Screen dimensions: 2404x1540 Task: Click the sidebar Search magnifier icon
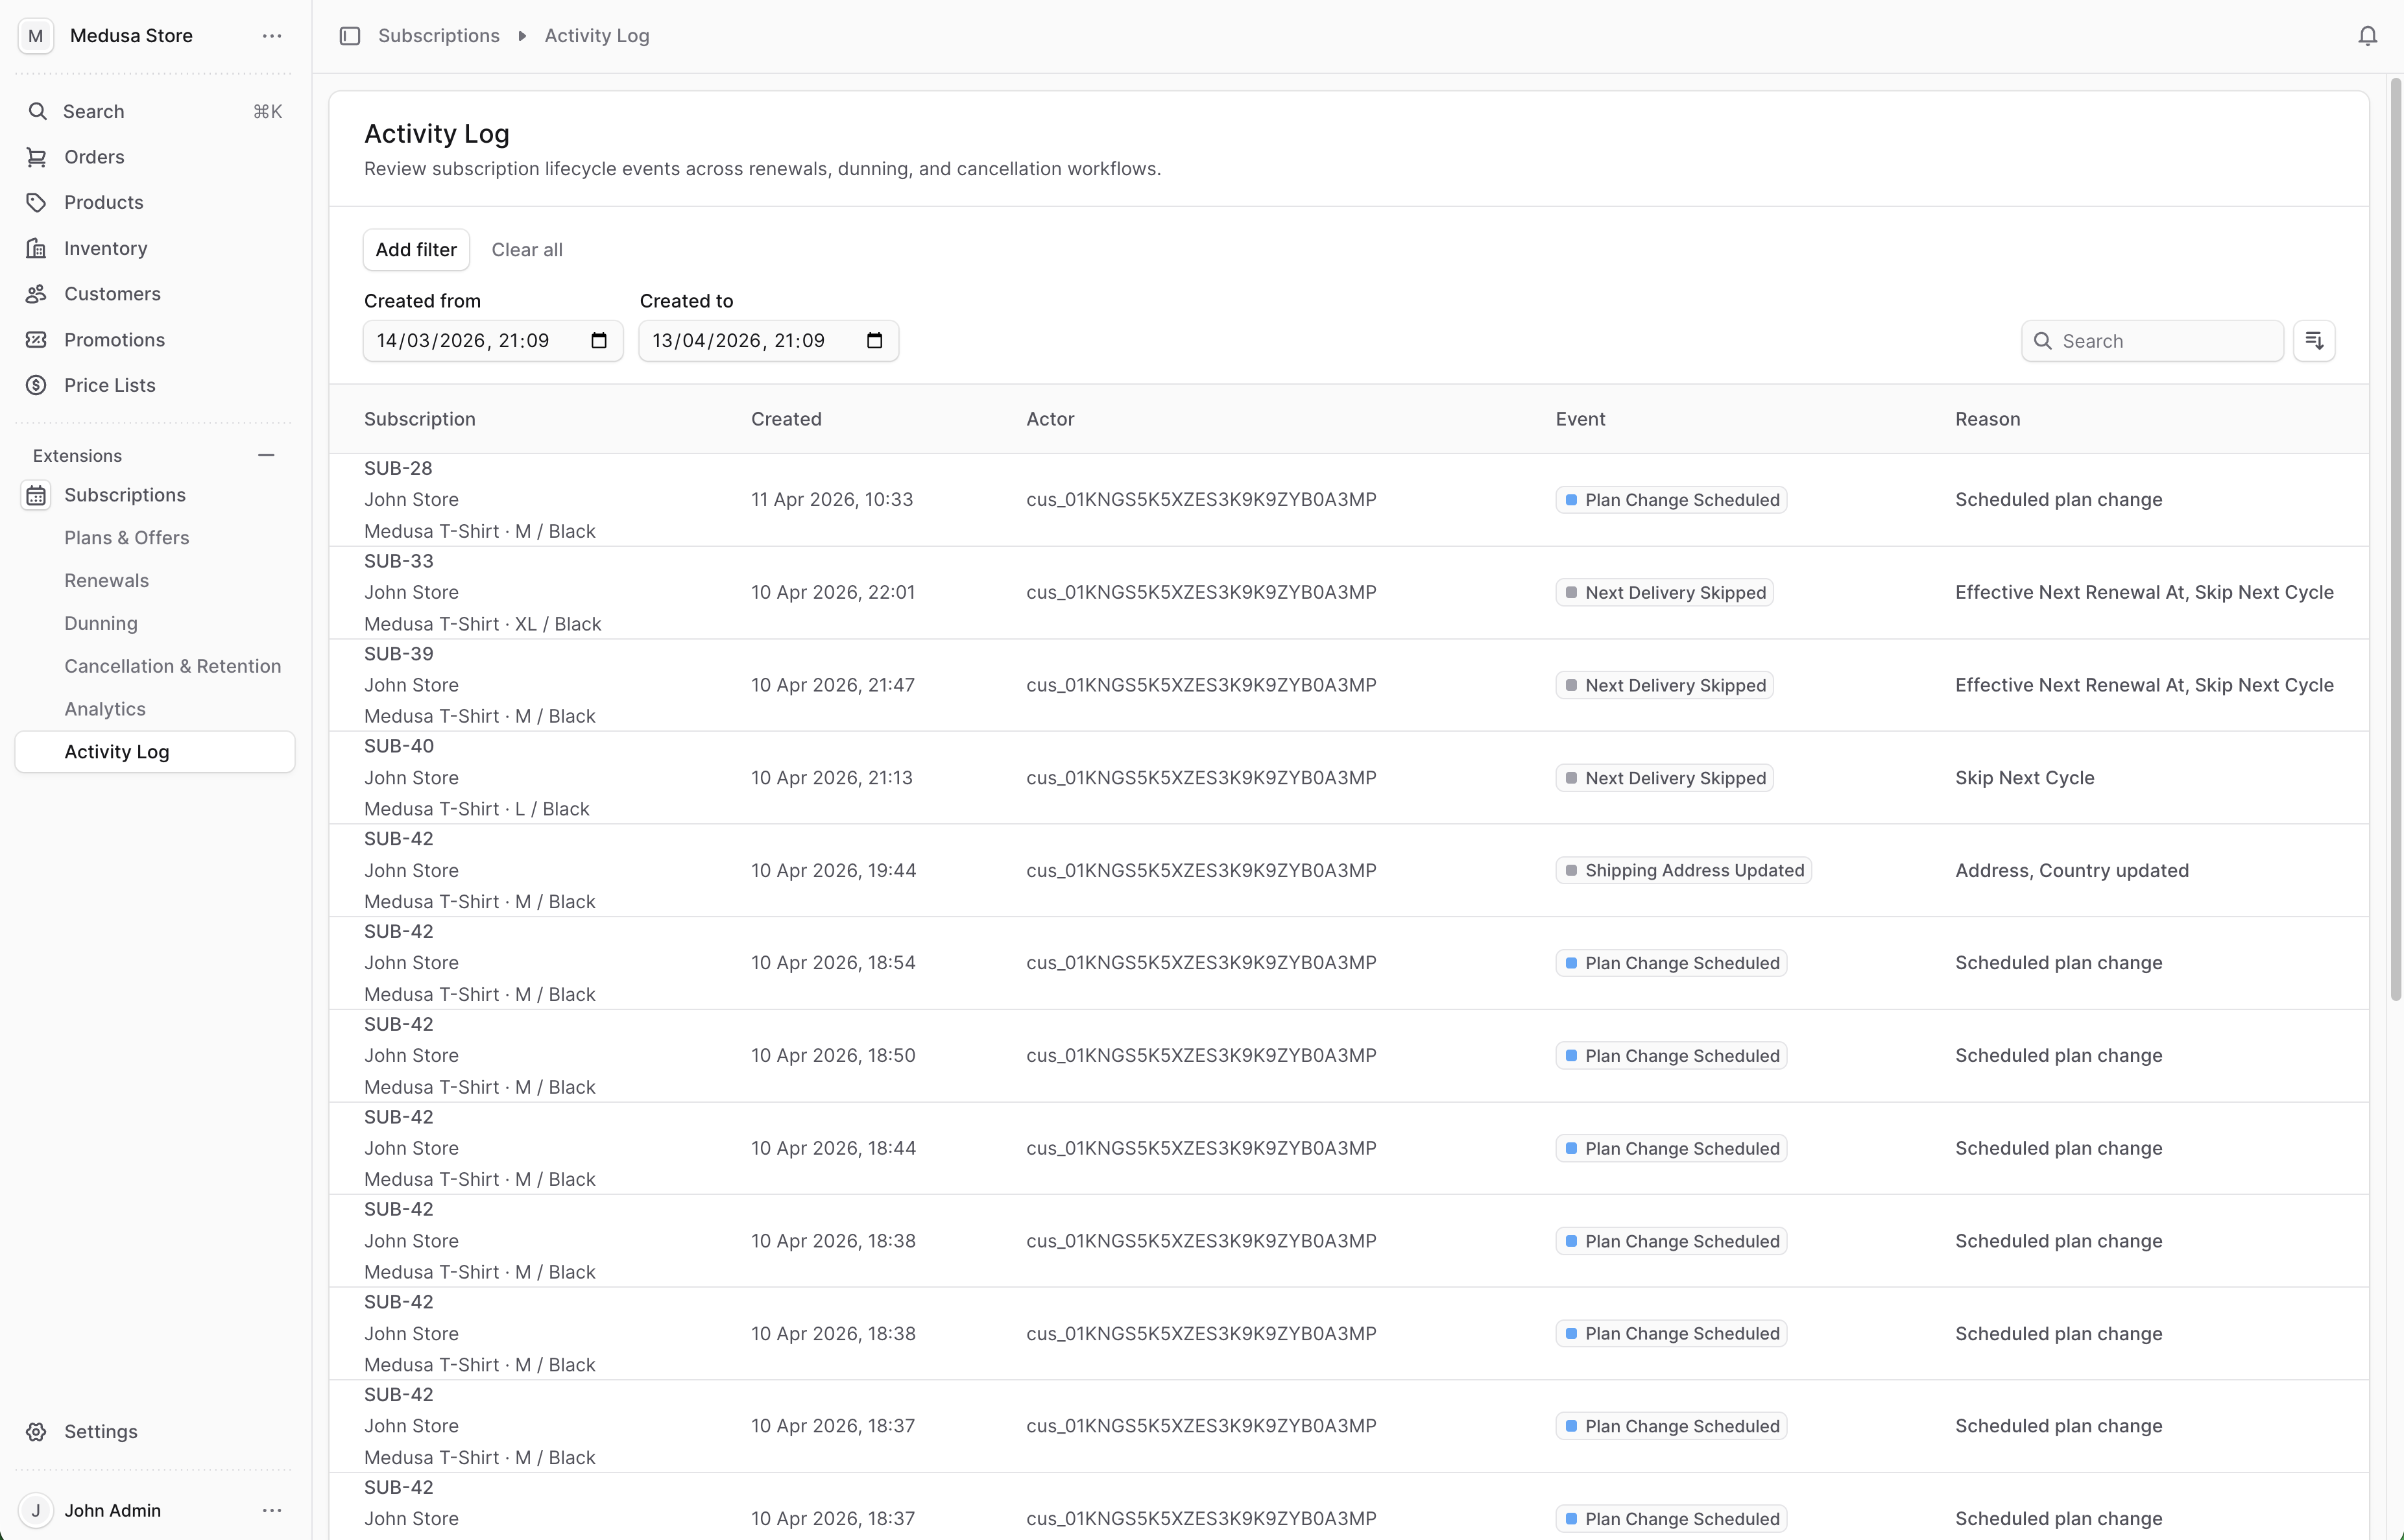point(37,111)
